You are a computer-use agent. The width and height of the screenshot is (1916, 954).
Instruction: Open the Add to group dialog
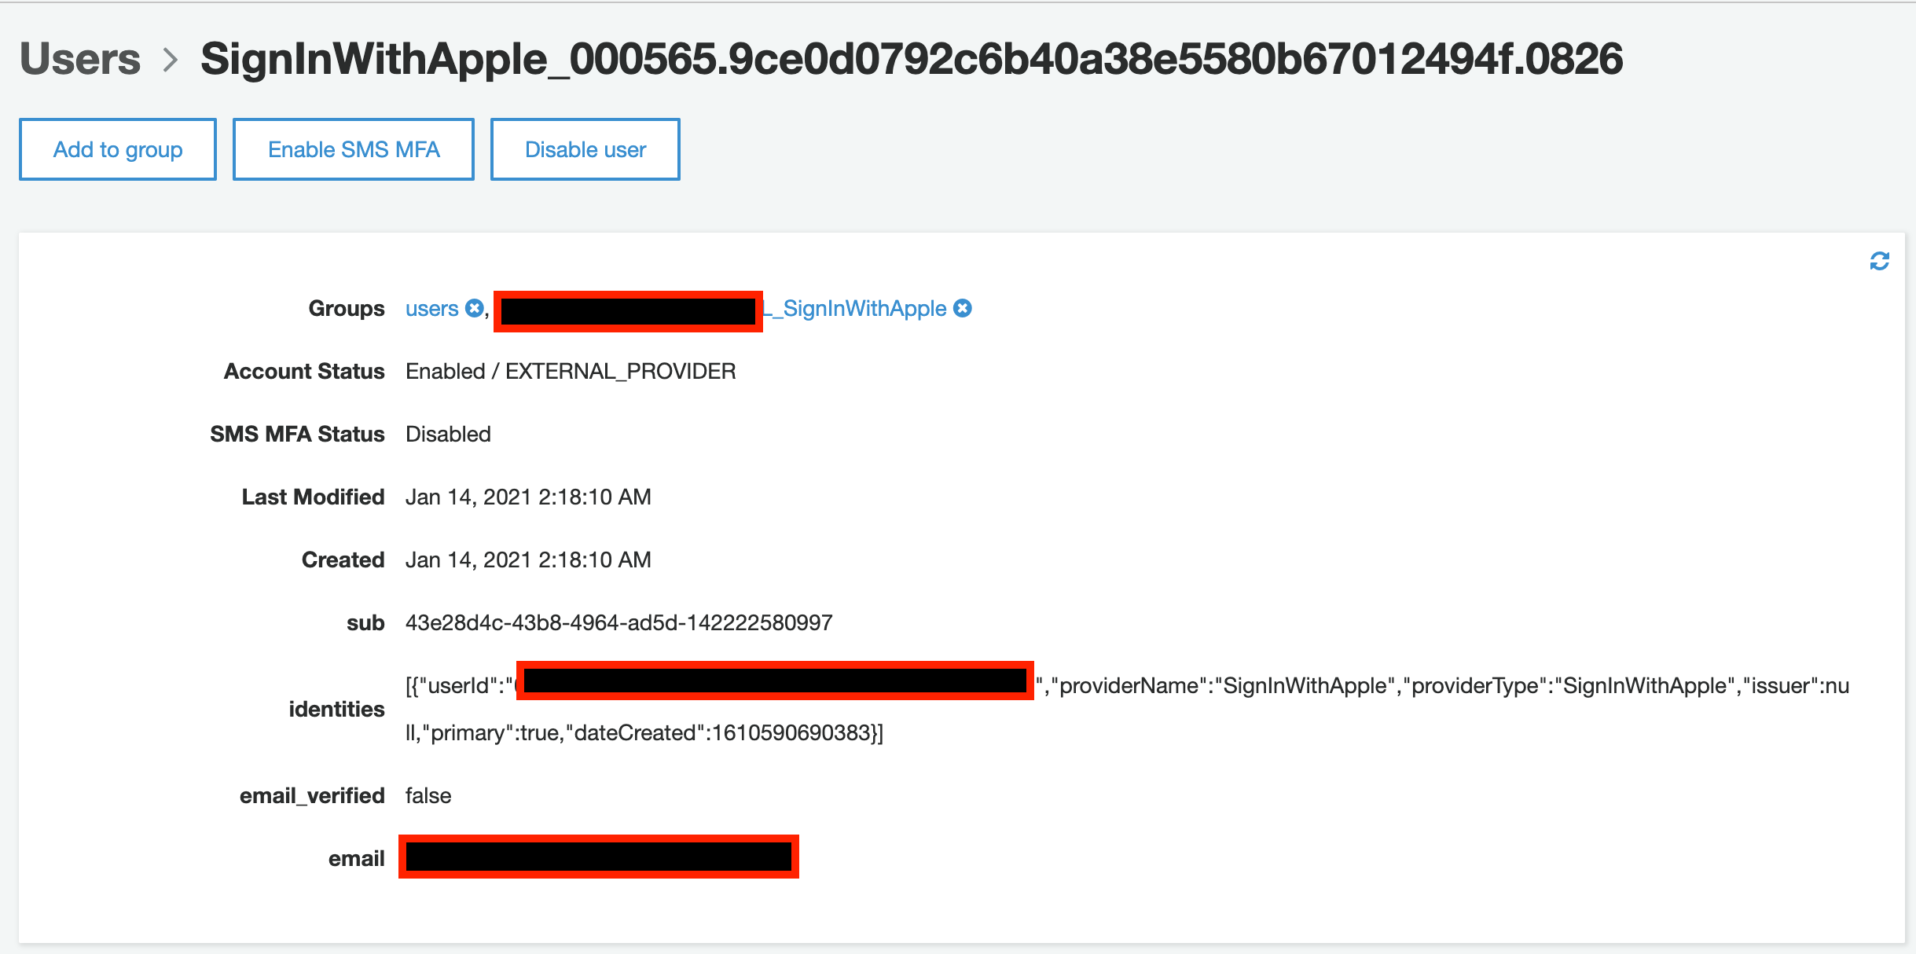117,149
